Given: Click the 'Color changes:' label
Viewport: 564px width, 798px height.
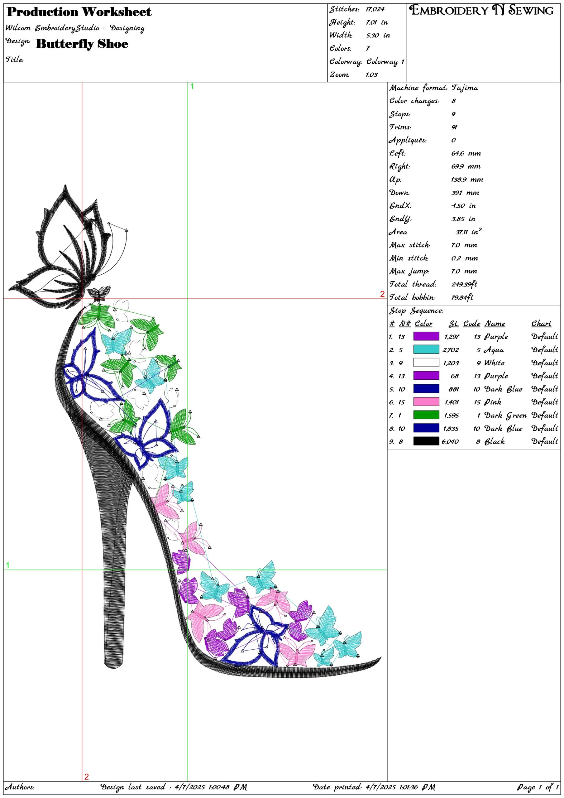Looking at the screenshot, I should coord(414,101).
